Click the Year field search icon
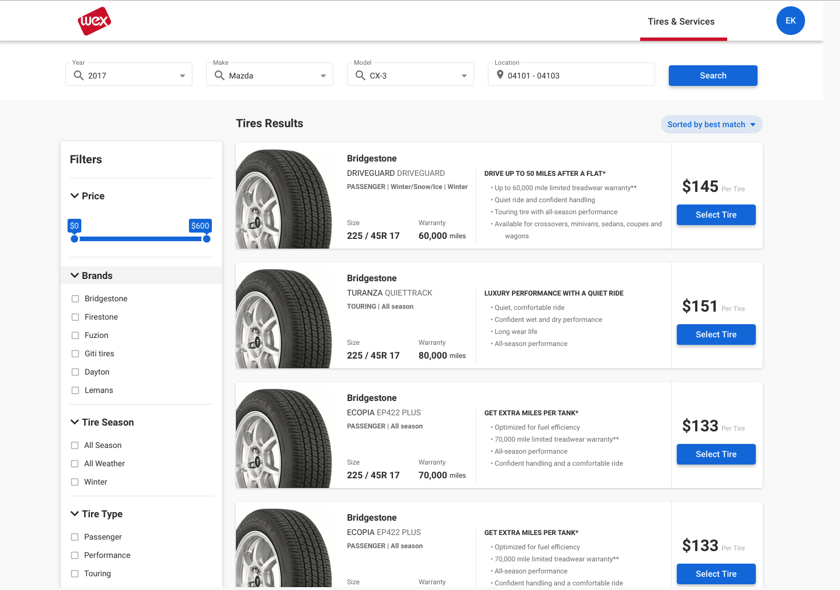 [78, 75]
